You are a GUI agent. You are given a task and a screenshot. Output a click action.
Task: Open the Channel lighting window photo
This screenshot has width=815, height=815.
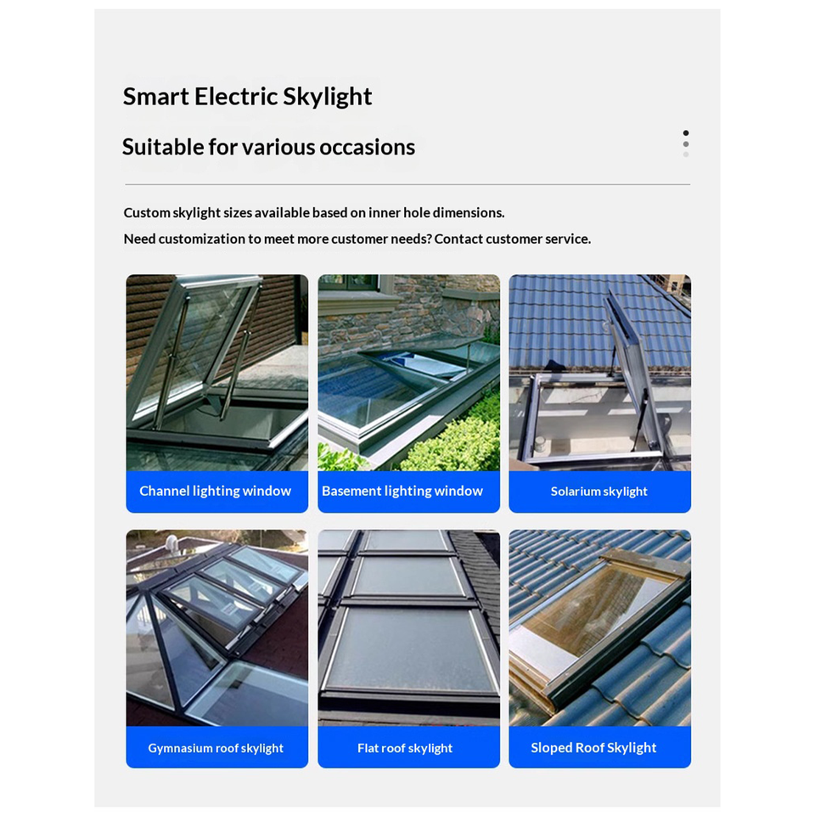pos(216,373)
